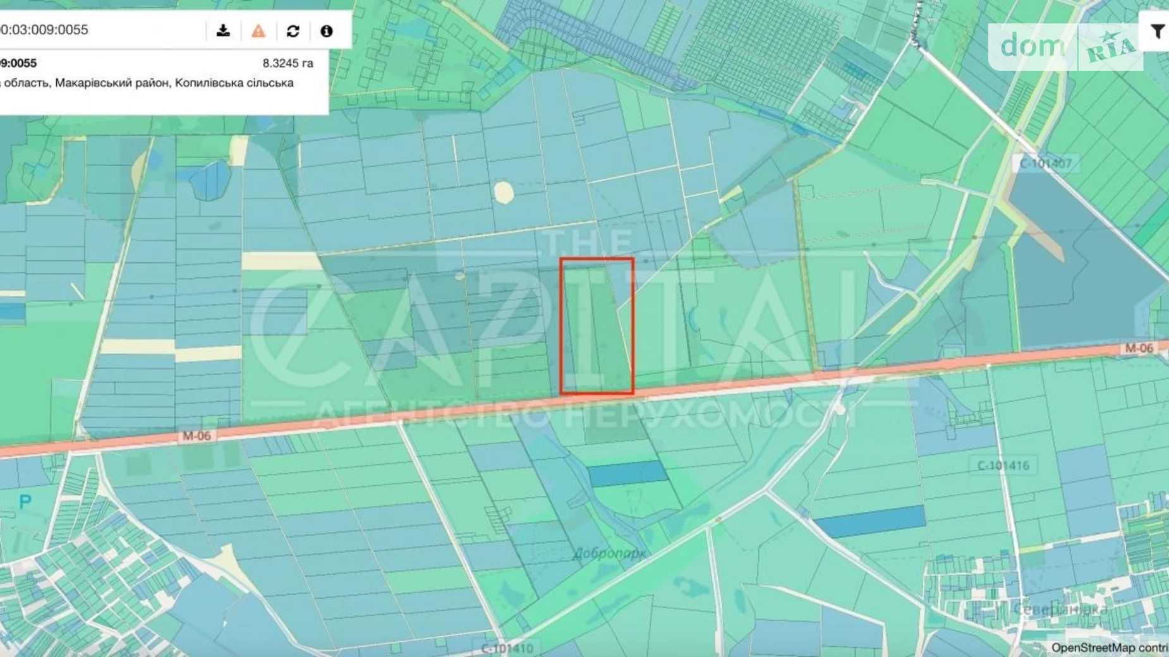Image resolution: width=1169 pixels, height=657 pixels.
Task: Click the parcel address line in info panel
Action: coord(147,83)
